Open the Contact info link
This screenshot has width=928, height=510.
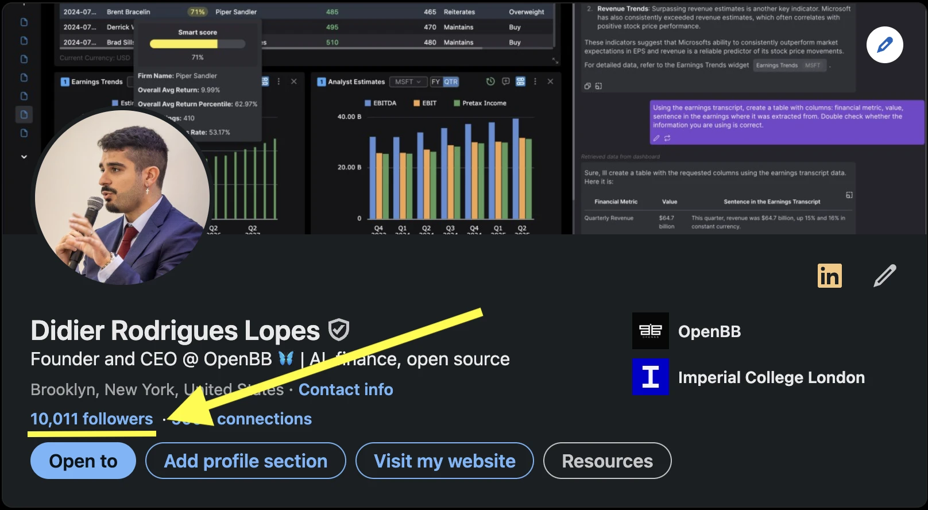(346, 389)
